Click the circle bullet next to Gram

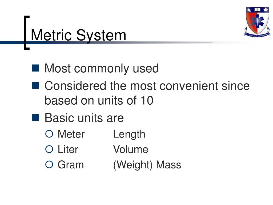(x=49, y=164)
